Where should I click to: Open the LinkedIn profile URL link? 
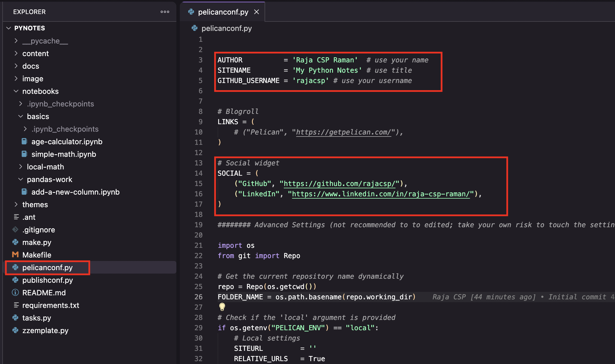click(x=381, y=194)
